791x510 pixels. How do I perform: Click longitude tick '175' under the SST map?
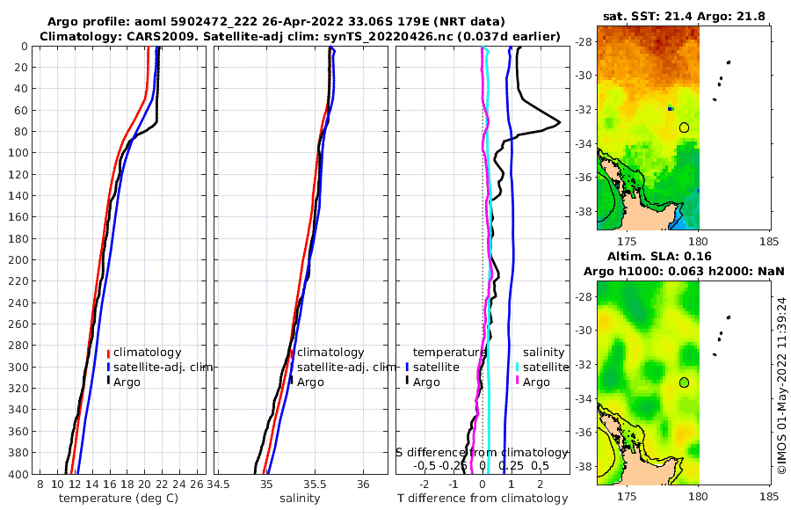point(627,241)
